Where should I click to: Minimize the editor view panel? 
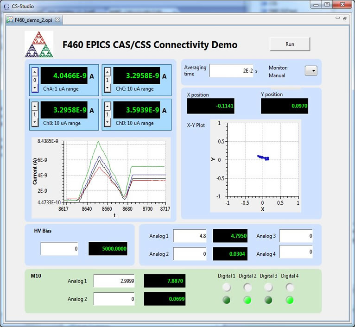(x=337, y=19)
